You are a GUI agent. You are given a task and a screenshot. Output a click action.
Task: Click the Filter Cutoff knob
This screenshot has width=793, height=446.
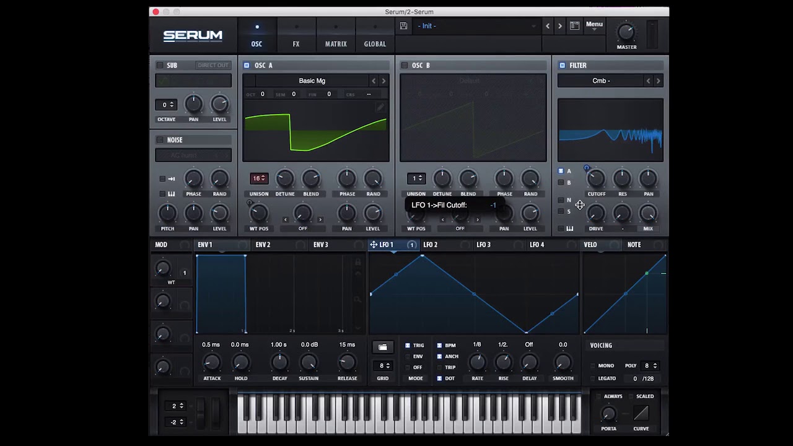[596, 179]
